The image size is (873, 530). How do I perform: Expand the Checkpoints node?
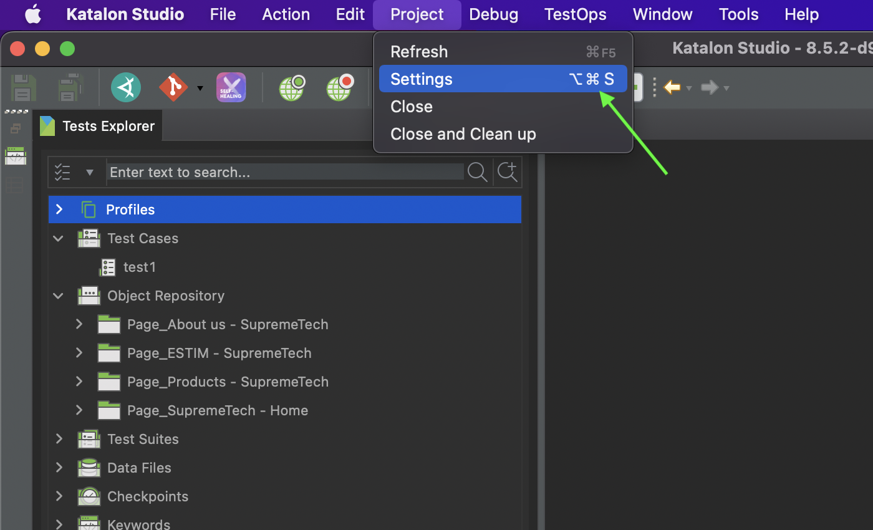[x=59, y=496]
